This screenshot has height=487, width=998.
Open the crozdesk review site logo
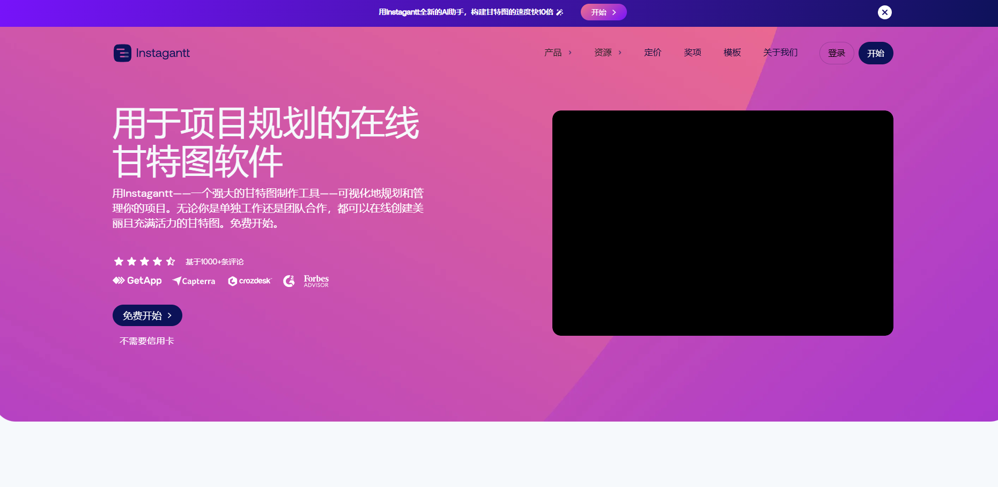tap(249, 281)
